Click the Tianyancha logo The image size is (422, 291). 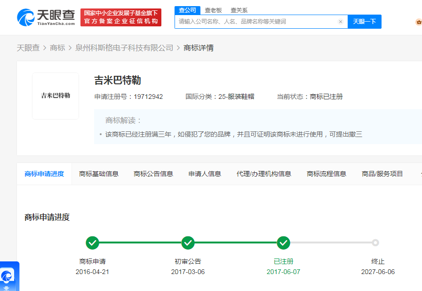point(46,17)
